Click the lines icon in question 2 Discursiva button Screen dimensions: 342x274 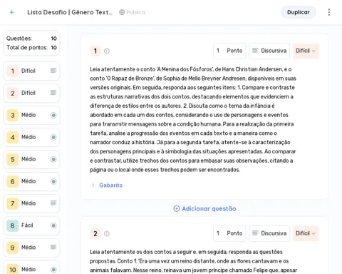(x=255, y=233)
